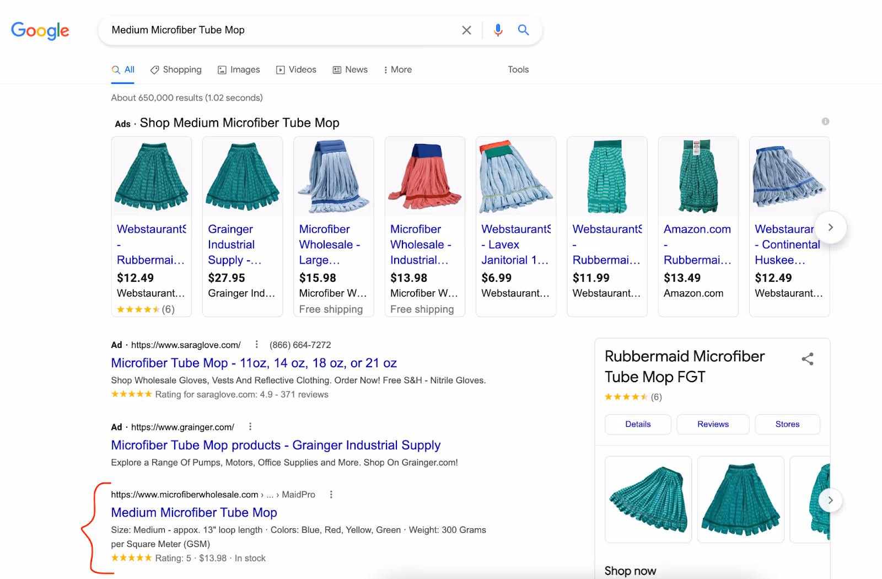Viewport: 882px width, 579px height.
Task: Click the grainger.com ad URL
Action: pos(182,427)
